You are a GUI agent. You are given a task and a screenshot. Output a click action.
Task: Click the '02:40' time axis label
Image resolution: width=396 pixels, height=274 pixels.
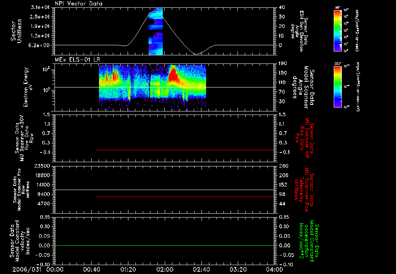201,269
